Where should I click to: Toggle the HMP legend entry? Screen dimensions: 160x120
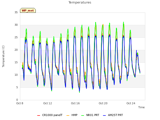coord(72,115)
